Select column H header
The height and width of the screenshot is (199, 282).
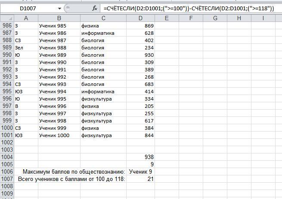[239, 18]
